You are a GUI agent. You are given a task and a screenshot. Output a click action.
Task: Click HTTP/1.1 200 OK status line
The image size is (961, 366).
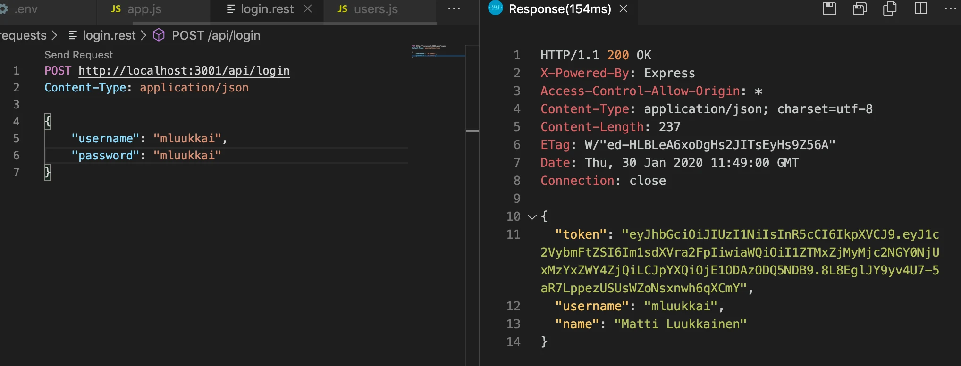coord(596,55)
